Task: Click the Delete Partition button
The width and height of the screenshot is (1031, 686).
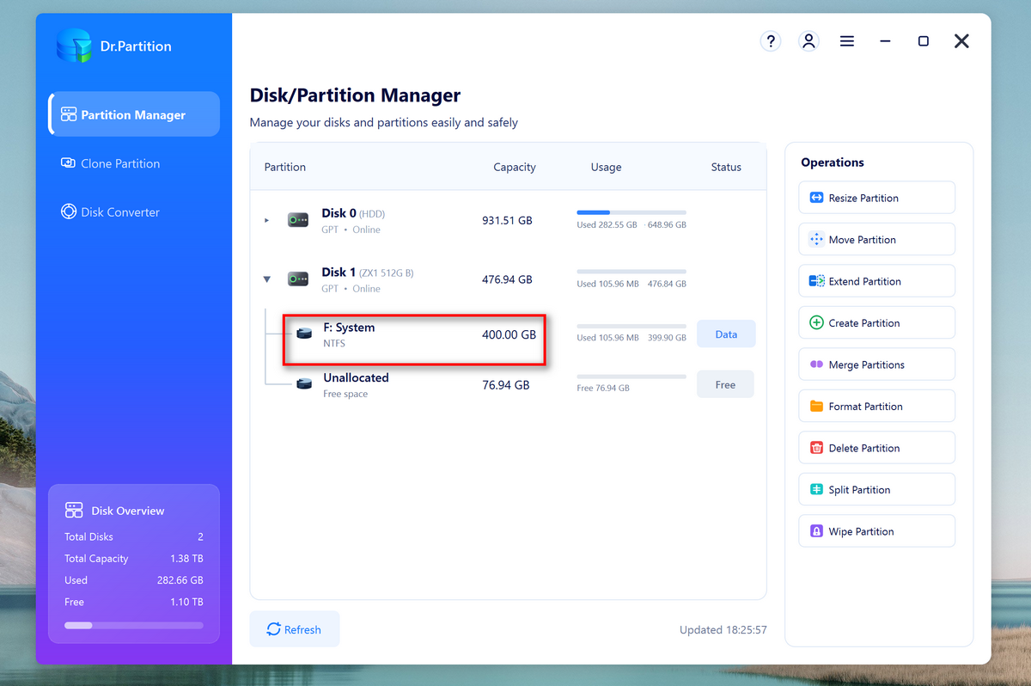Action: pos(877,448)
